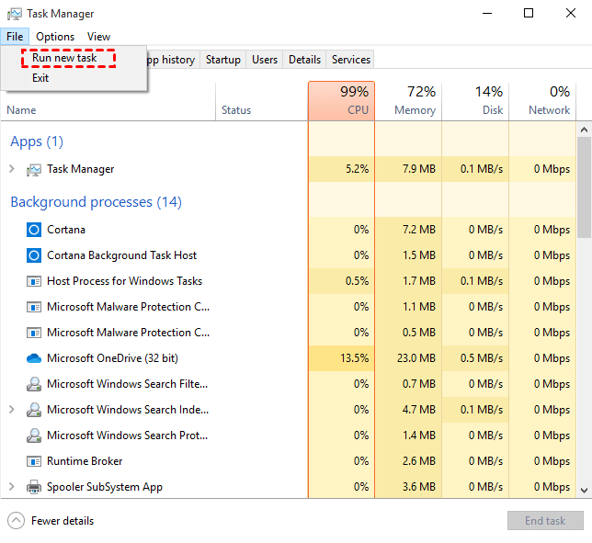Switch to the Startup tab

223,60
